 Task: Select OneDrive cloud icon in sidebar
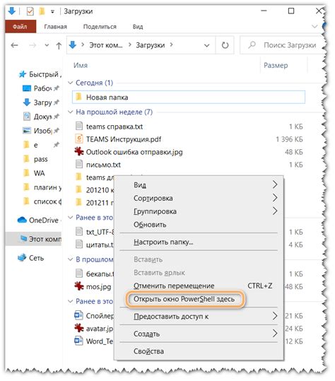(22, 220)
